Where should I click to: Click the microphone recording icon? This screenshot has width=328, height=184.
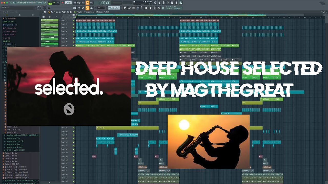163,3
